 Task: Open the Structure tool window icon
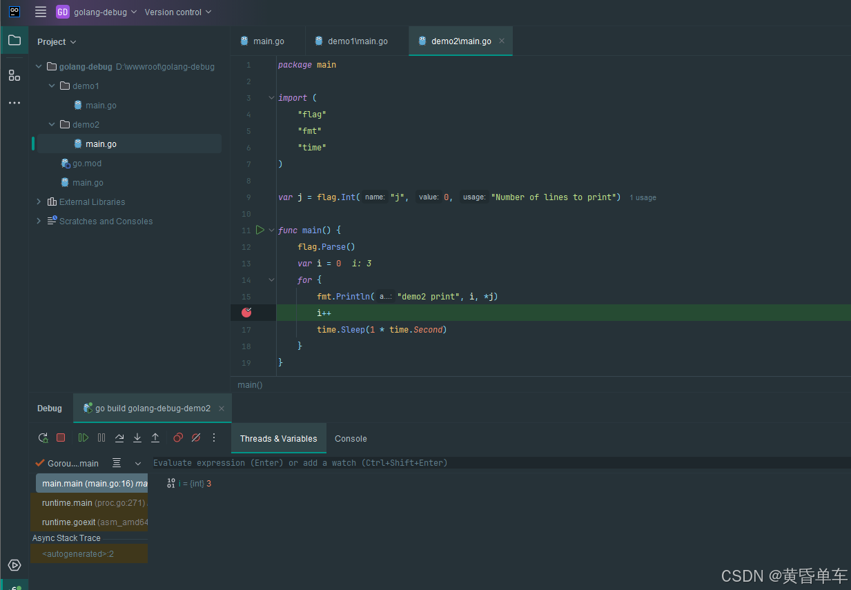point(14,75)
